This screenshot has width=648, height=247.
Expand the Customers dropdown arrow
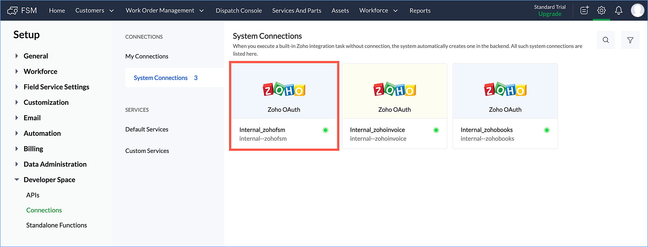click(112, 11)
